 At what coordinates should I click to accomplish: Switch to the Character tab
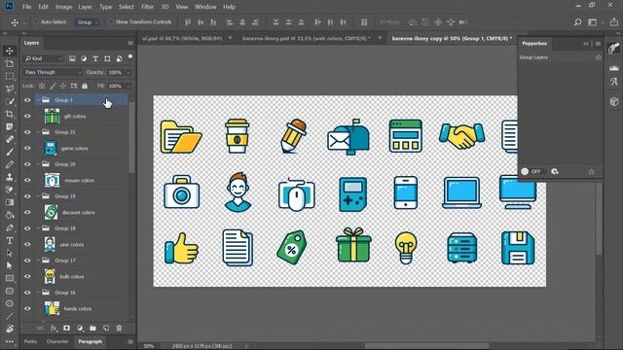[57, 341]
